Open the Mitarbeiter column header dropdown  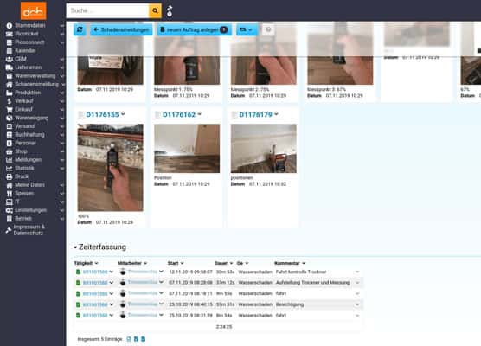coord(145,263)
